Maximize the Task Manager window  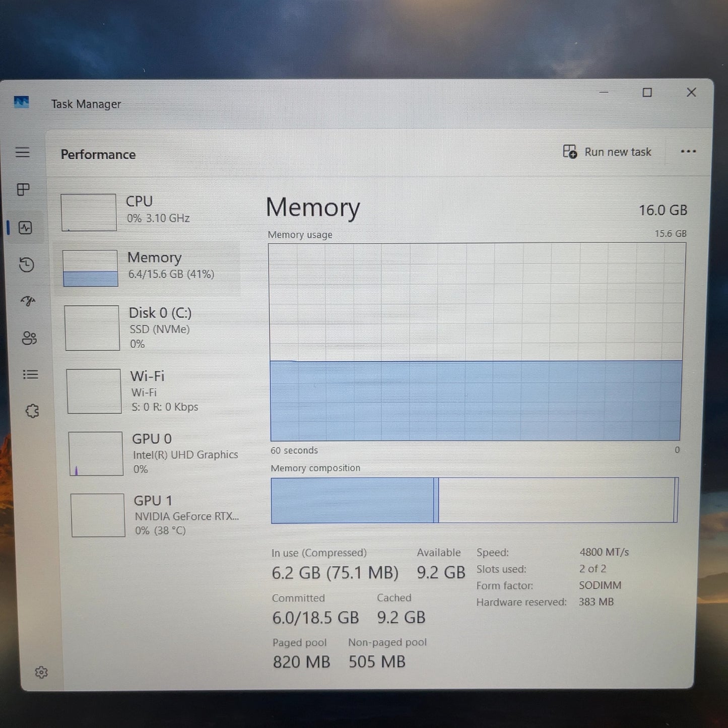pyautogui.click(x=647, y=93)
